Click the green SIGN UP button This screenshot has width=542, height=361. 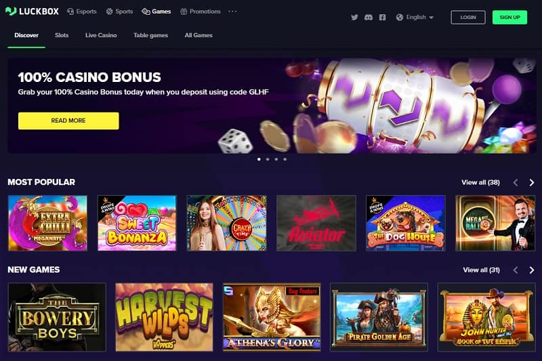click(510, 18)
